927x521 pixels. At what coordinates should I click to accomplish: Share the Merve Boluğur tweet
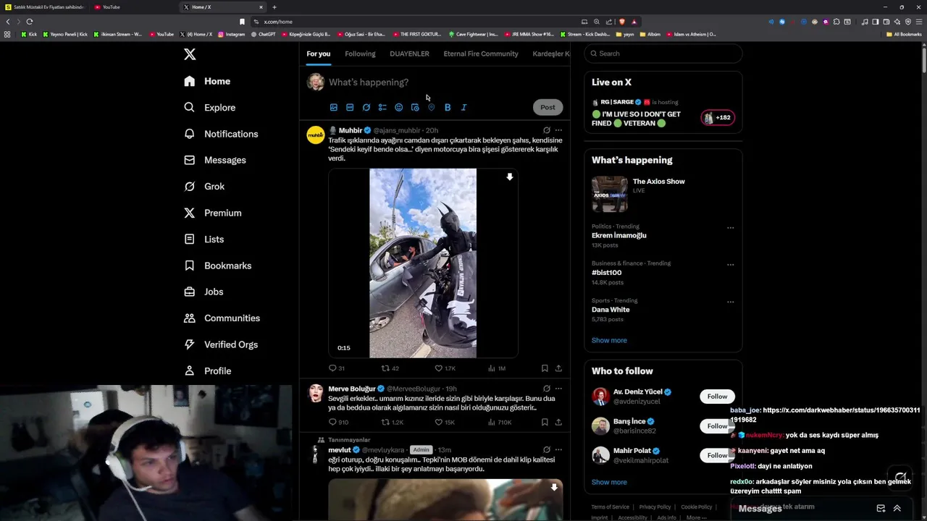point(558,422)
